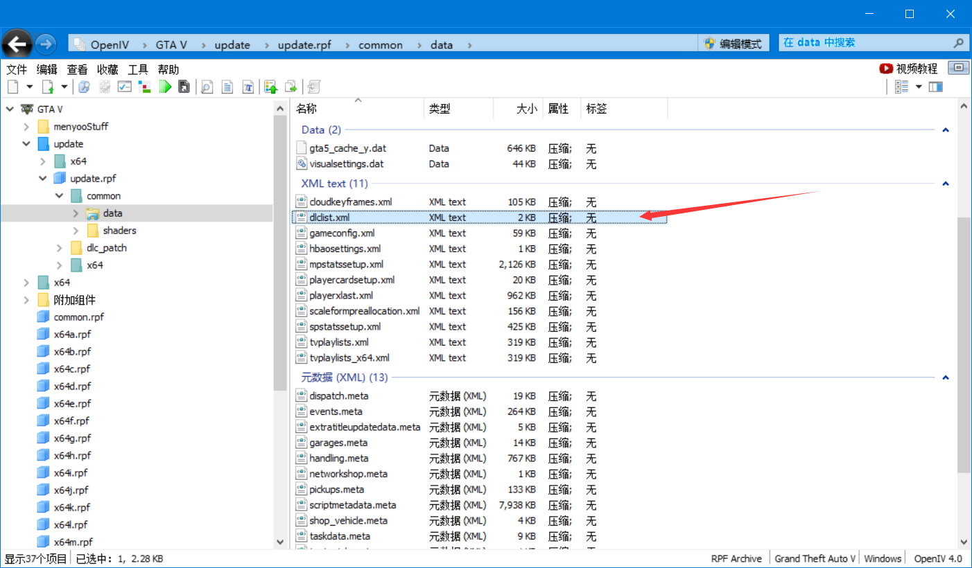Click the dark document shortcut toolbar icon
Screen dimensions: 972x568
point(184,87)
